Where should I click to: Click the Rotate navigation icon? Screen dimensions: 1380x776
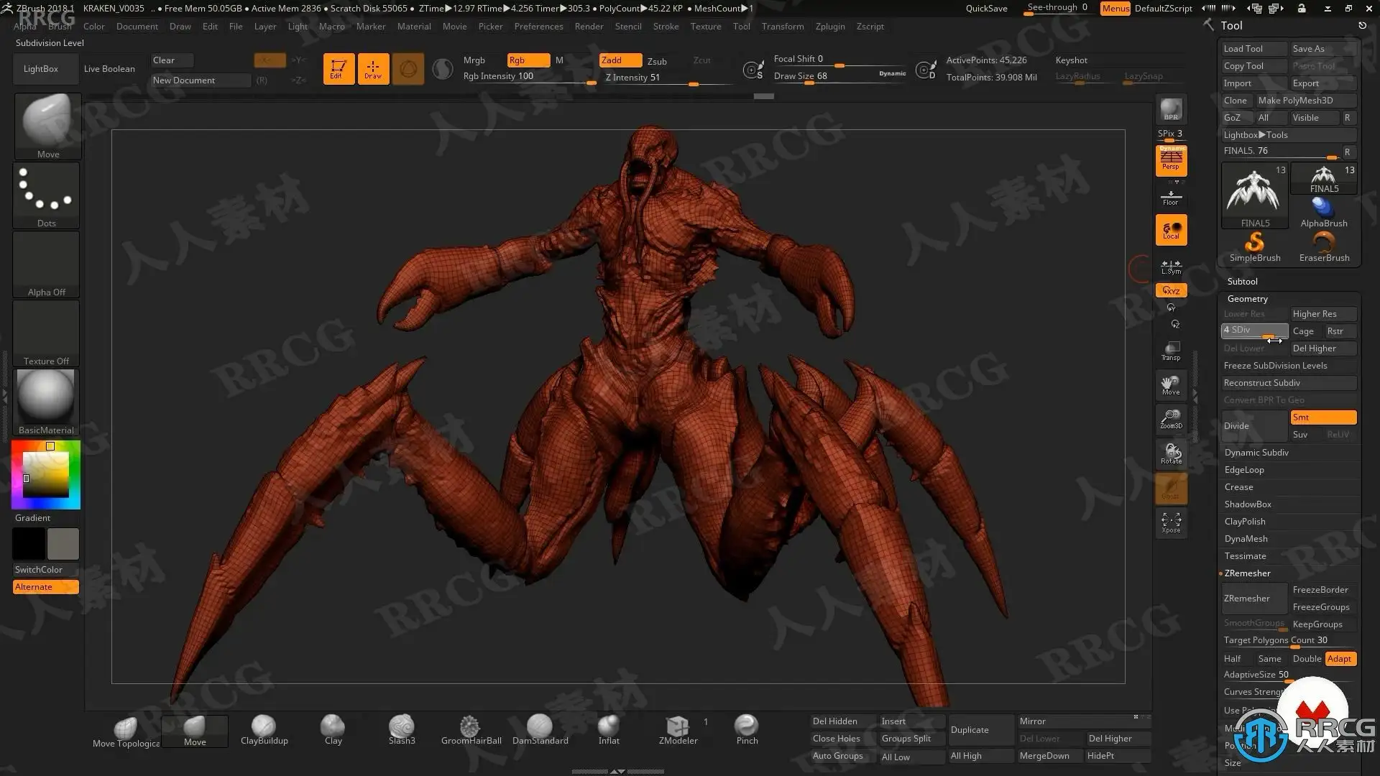tap(1171, 454)
